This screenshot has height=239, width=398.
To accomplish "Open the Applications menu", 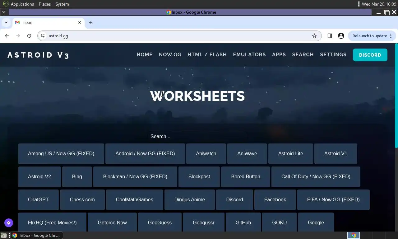I will 22,4.
